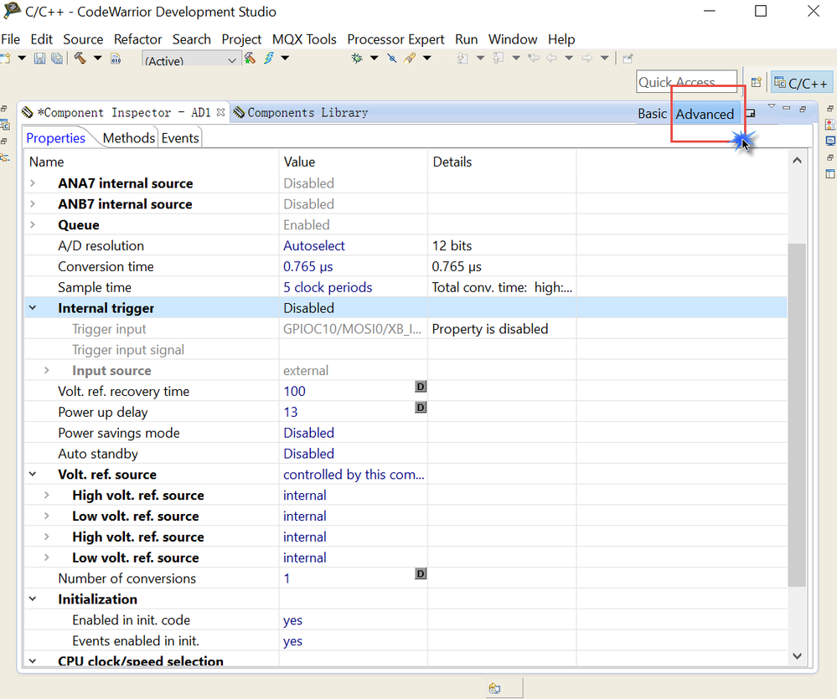
Task: Click the D button on Number of conversions row
Action: coord(421,573)
